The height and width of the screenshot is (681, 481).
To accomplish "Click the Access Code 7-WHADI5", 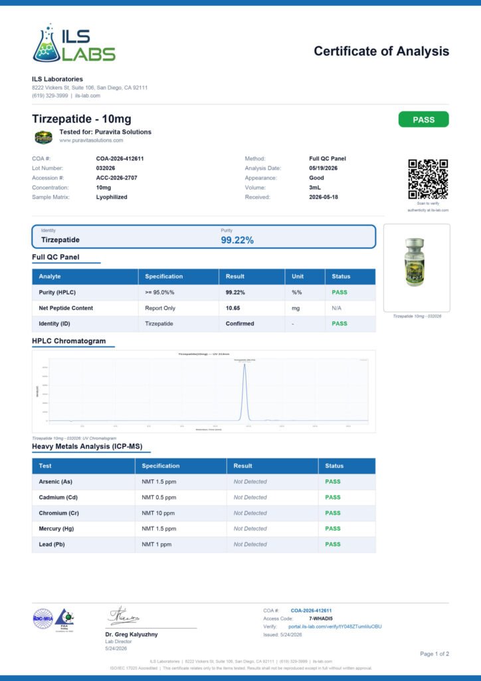I will (x=321, y=618).
